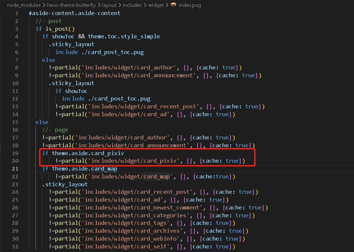
Task: Open the hexo-theme-butterfly breadcrumb segment
Action: click(x=71, y=5)
